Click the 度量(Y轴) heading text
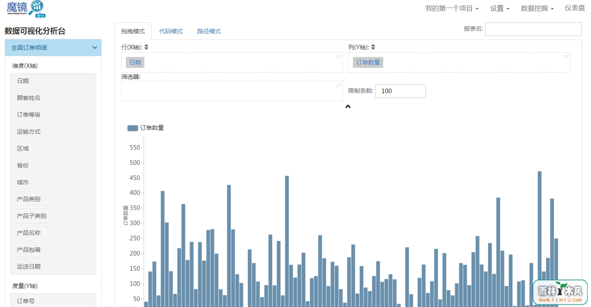The height and width of the screenshot is (307, 591). pos(25,286)
